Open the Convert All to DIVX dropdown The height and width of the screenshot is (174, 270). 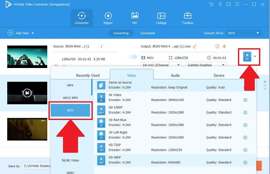point(243,33)
